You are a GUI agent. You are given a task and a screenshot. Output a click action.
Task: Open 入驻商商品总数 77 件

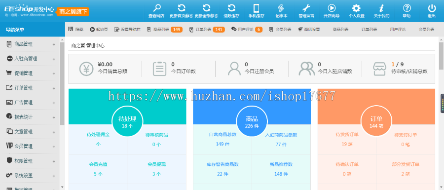(281, 139)
